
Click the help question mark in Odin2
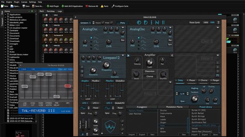click(218, 23)
